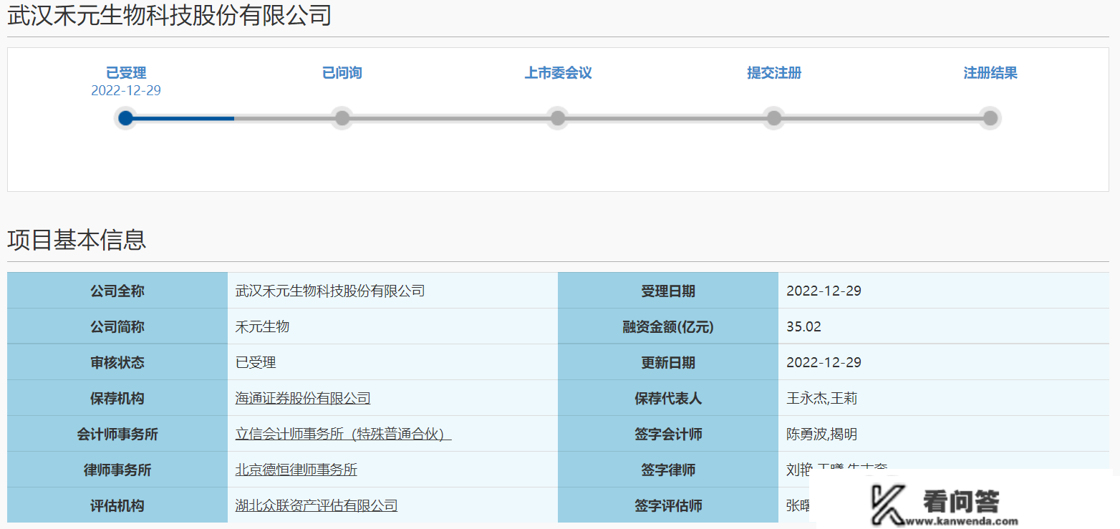1120x529 pixels.
Task: Click the 保荐机构 header cell
Action: click(x=117, y=398)
